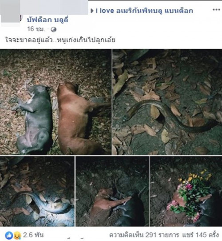The height and width of the screenshot is (241, 222).
Task: Click the crying sad reaction icon
Action: click(x=17, y=236)
